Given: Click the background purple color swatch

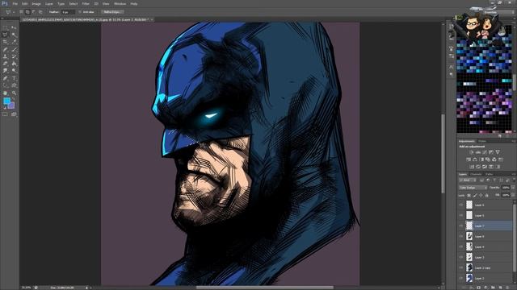Looking at the screenshot, I should pyautogui.click(x=12, y=106).
